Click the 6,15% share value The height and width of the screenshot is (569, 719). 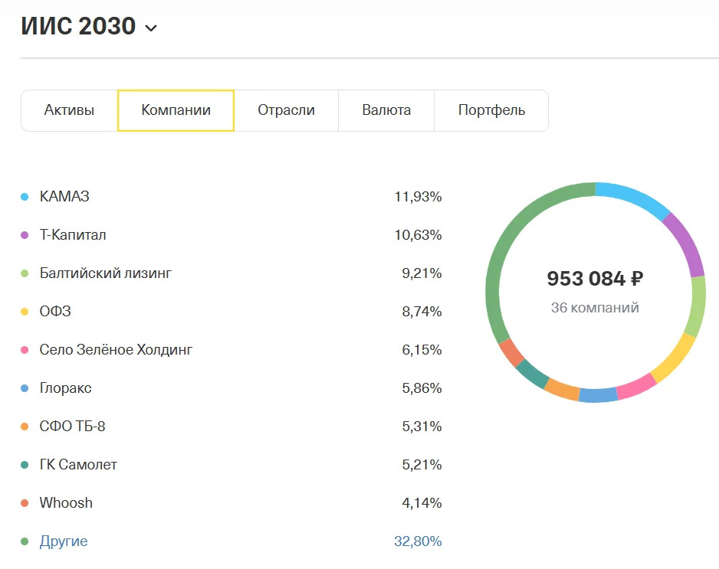[422, 349]
